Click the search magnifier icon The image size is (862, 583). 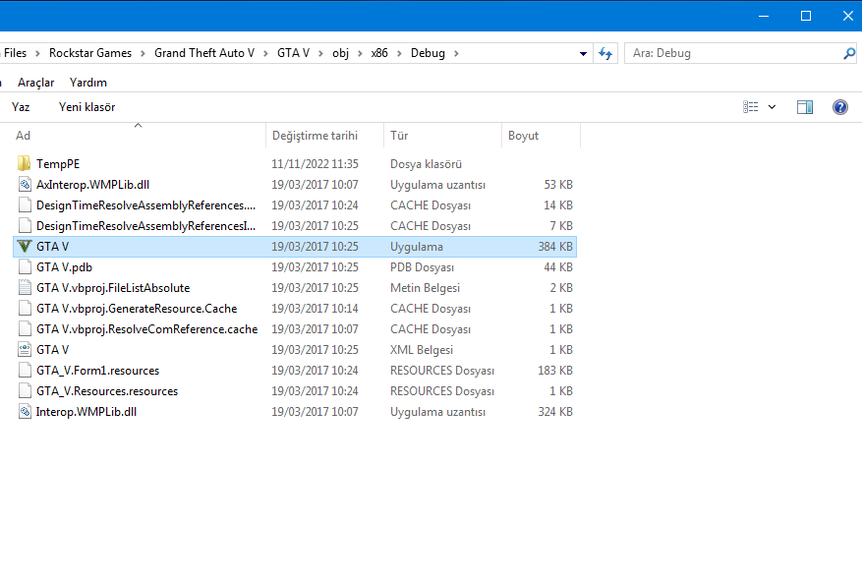pyautogui.click(x=848, y=53)
